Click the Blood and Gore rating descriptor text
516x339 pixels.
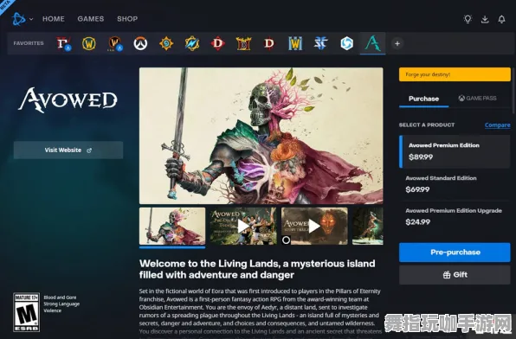click(x=60, y=297)
